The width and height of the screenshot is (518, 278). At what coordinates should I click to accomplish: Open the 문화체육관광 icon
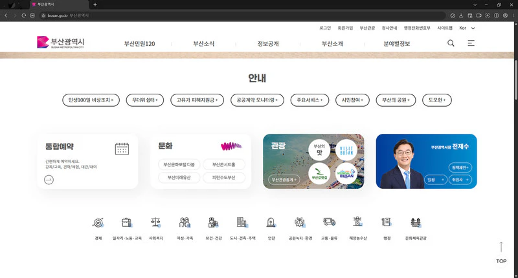pos(416,222)
